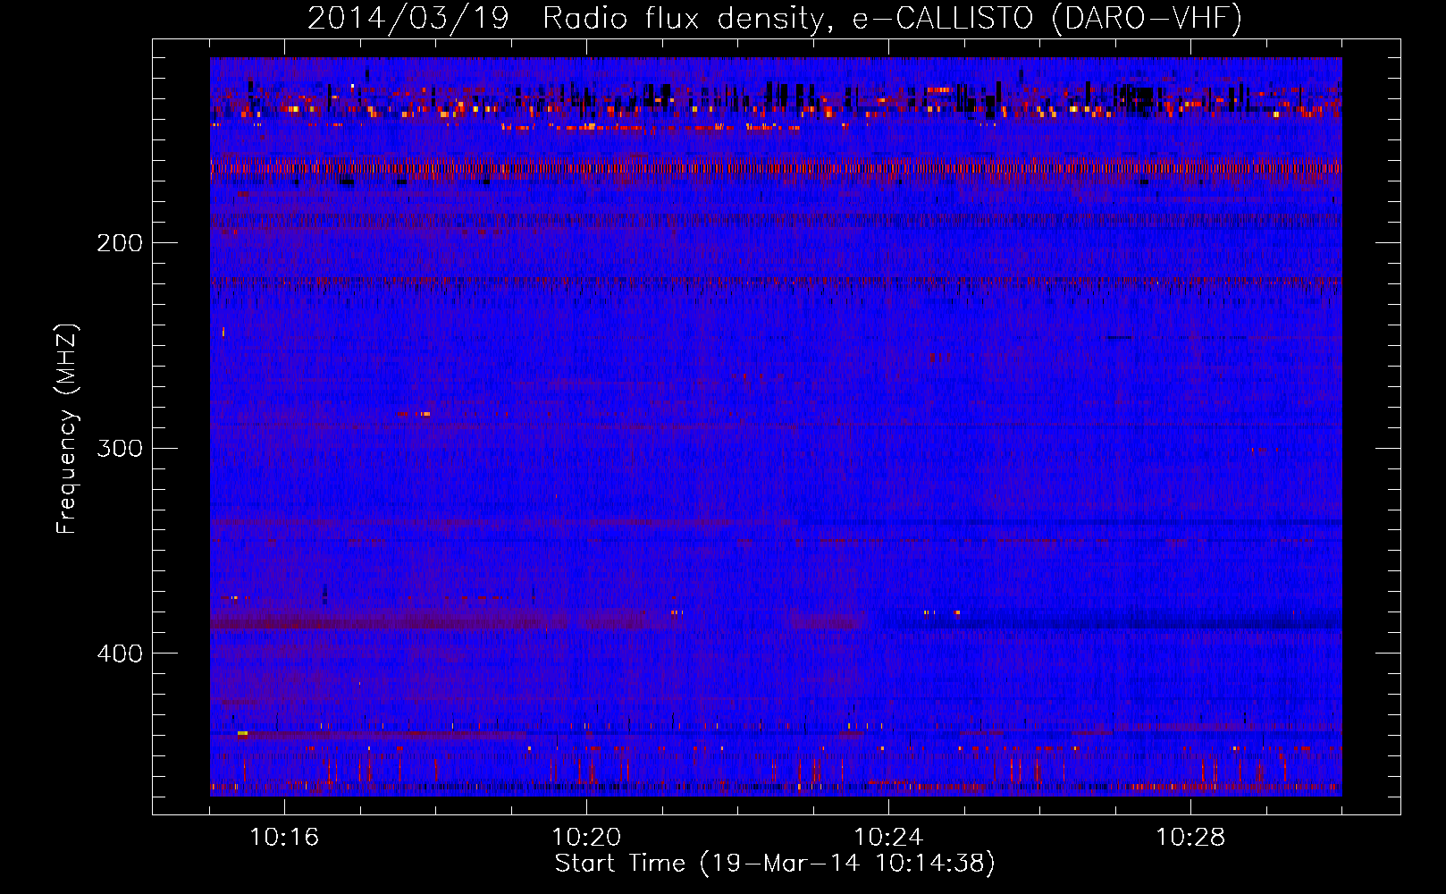Viewport: 1446px width, 894px height.
Task: Click the "10:28" time tick label
Action: click(x=1190, y=837)
